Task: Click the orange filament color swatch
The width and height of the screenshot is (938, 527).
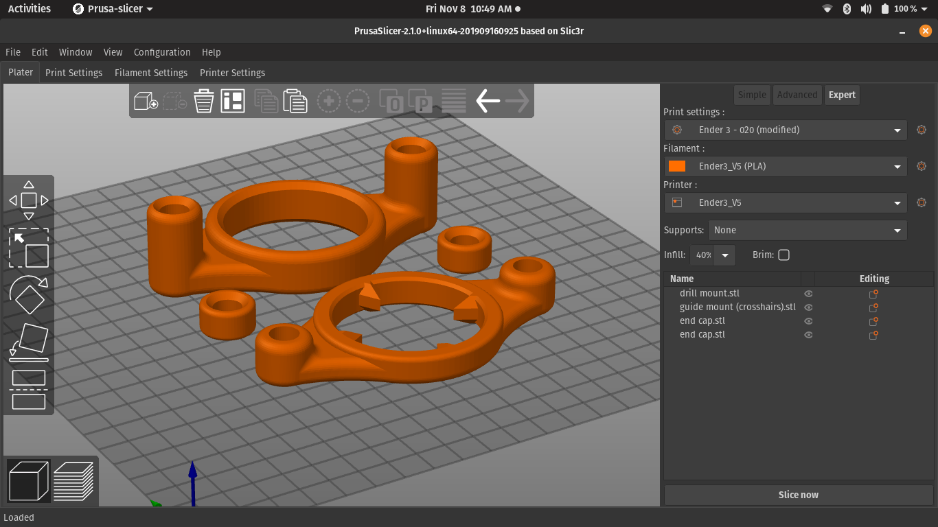Action: (x=677, y=166)
